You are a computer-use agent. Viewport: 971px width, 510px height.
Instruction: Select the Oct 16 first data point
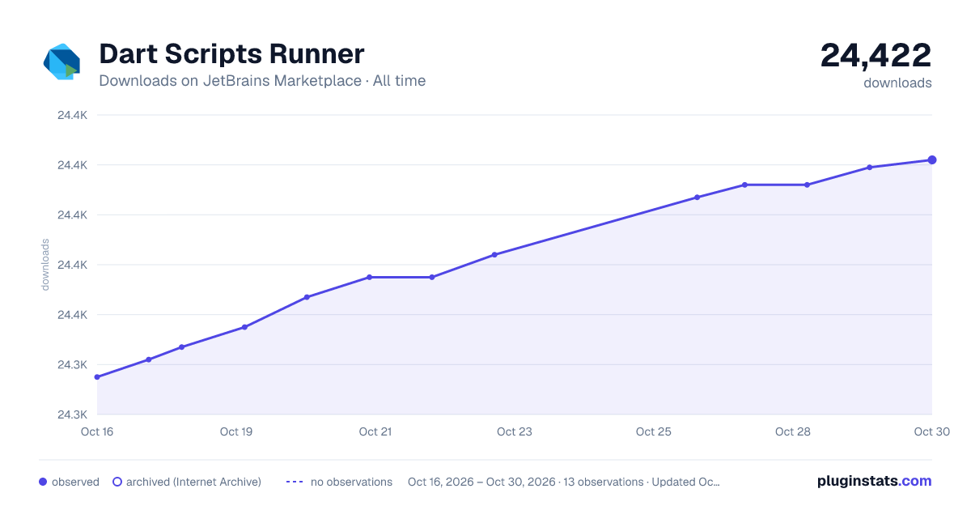pos(97,377)
